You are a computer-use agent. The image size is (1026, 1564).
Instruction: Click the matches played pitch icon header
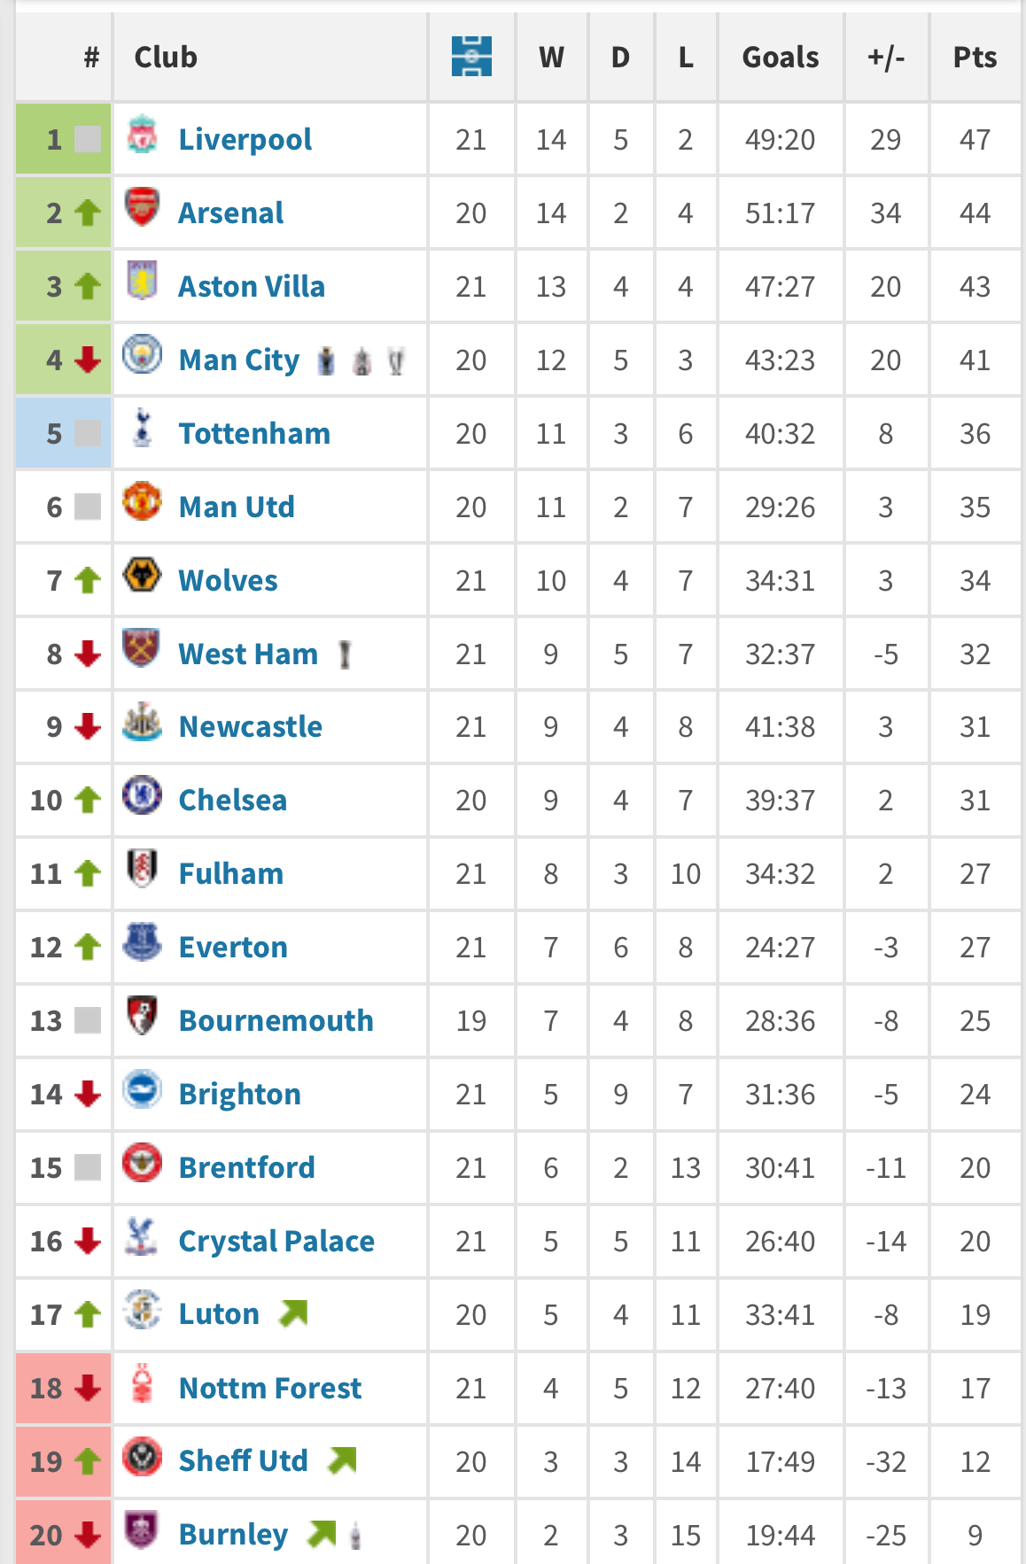[471, 57]
